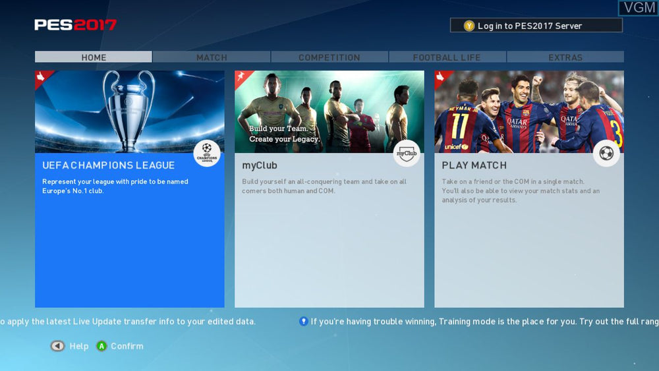The width and height of the screenshot is (659, 371).
Task: Open the Play Match Barcelona players image
Action: coord(529,112)
